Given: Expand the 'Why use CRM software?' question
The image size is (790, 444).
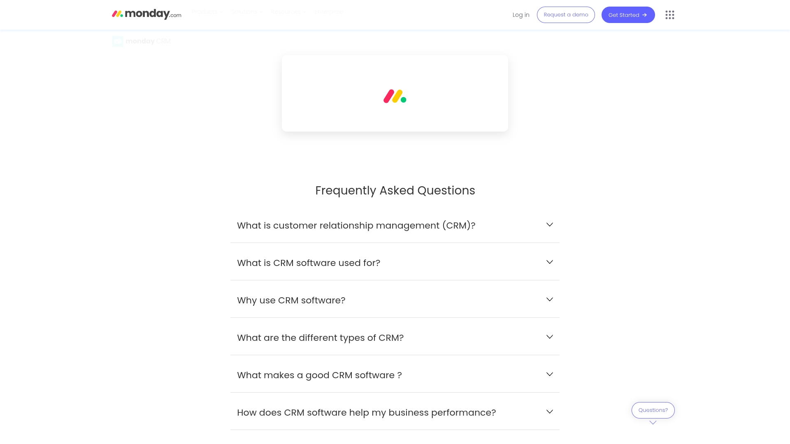Looking at the screenshot, I should [x=291, y=300].
